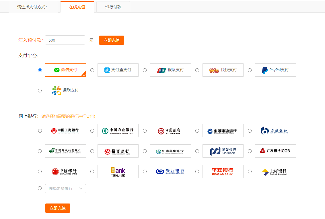Select the 中信银行 CITIC logo
The image size is (325, 219).
(x=65, y=171)
